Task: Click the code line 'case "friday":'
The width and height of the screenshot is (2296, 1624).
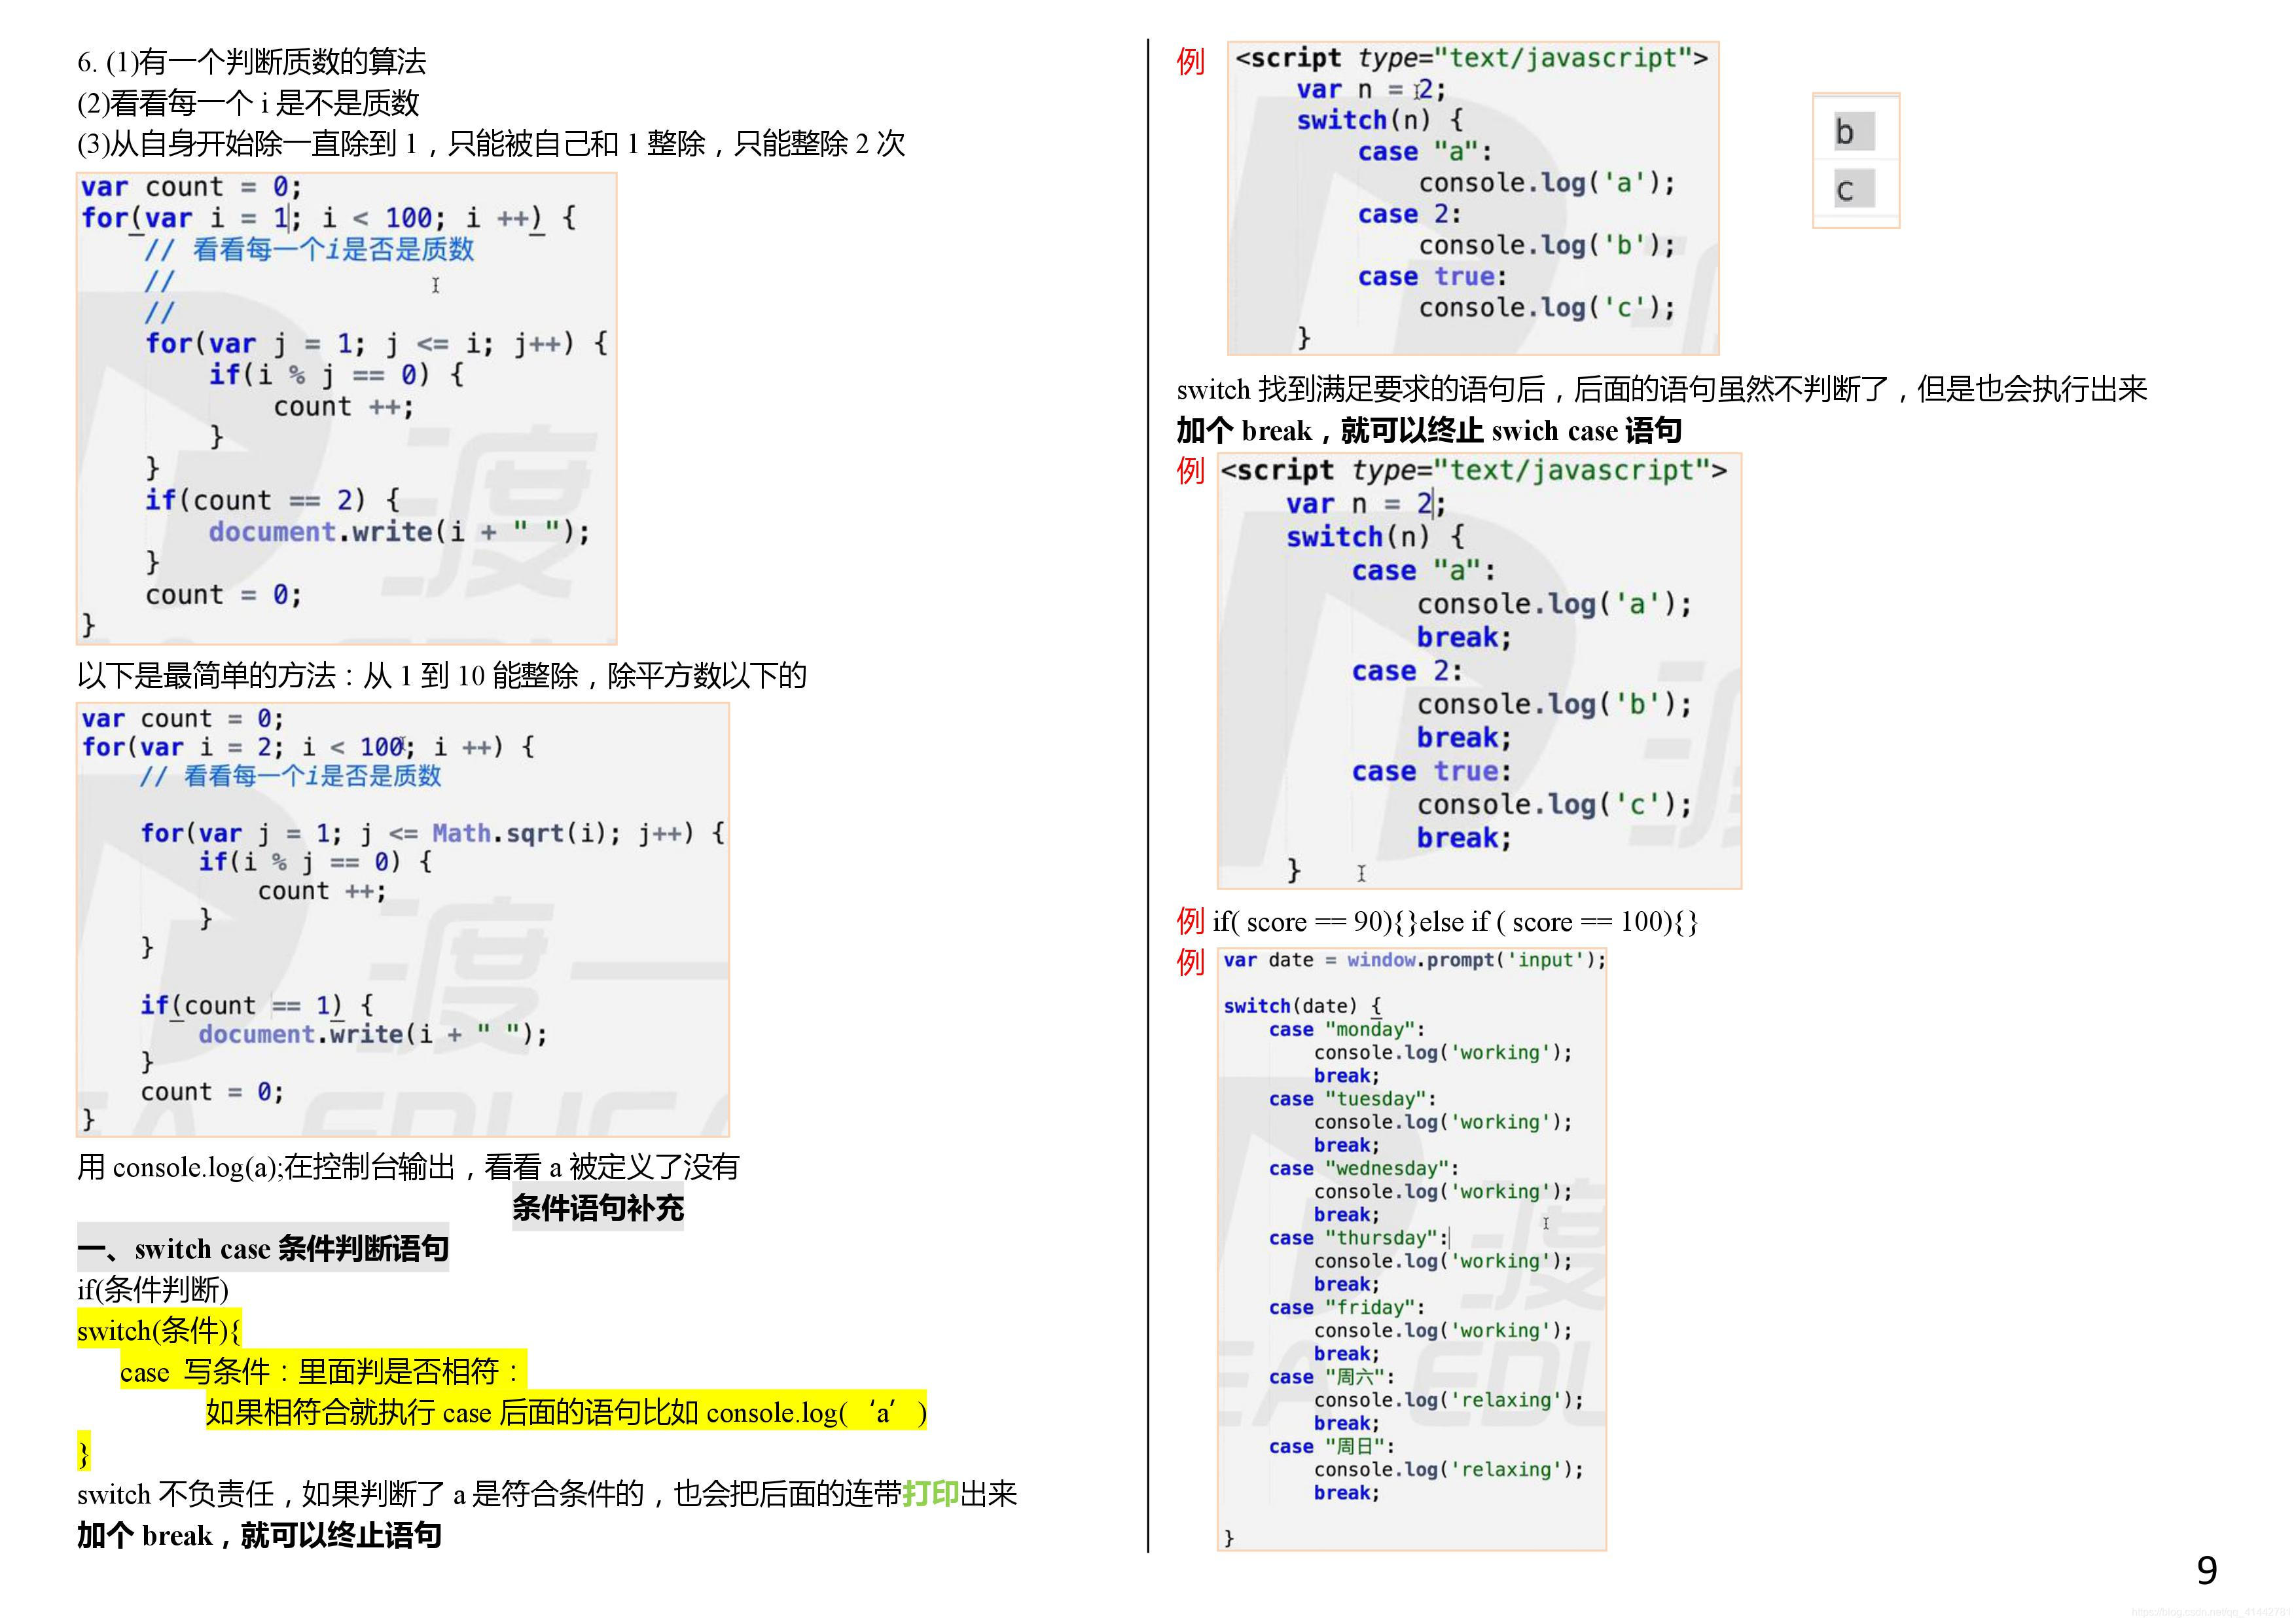Action: (x=1347, y=1308)
